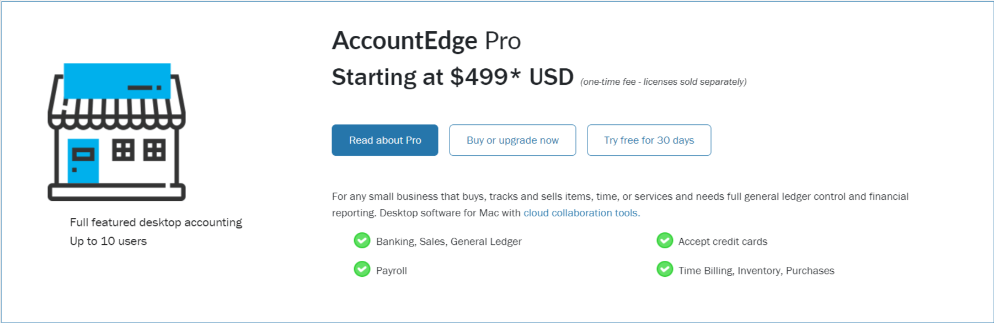The width and height of the screenshot is (994, 323).
Task: Click the AccountEdge Pro heading
Action: click(x=426, y=40)
